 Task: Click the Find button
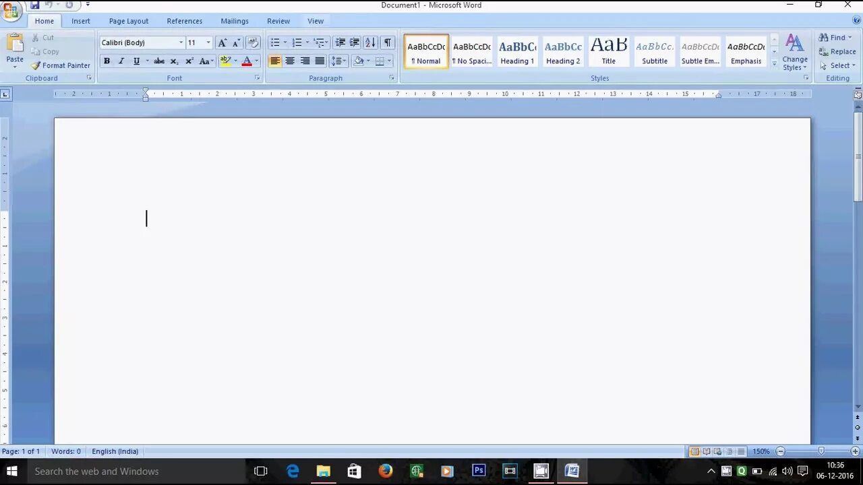pos(836,38)
